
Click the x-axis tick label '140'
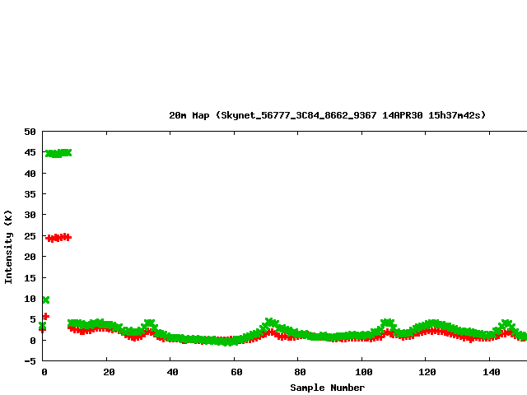[x=492, y=372]
